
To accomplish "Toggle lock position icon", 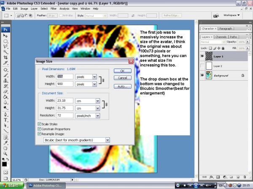I will click(x=219, y=48).
